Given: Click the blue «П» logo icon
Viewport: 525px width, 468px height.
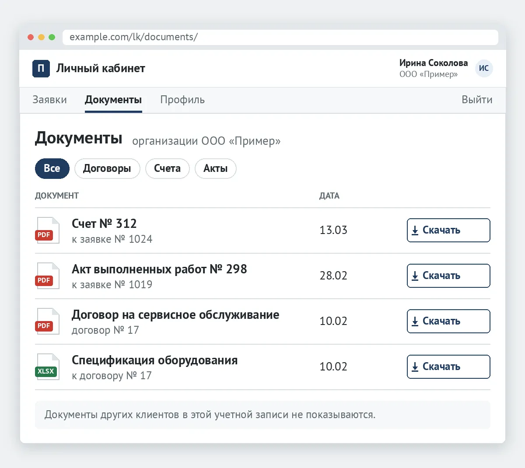Looking at the screenshot, I should 41,68.
